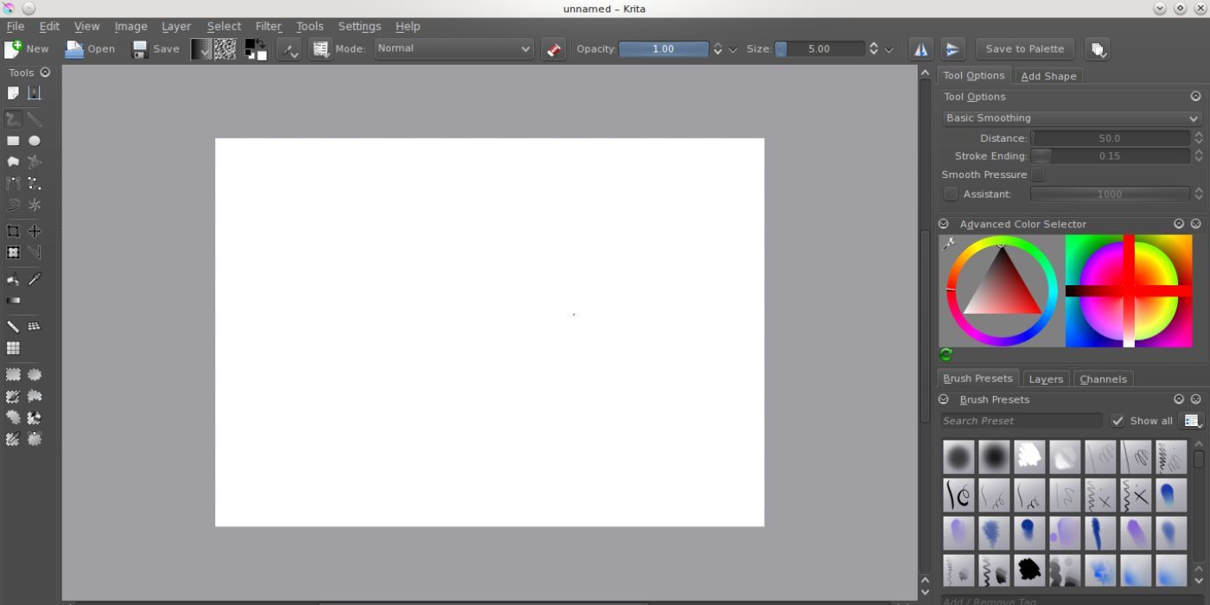
Task: Click the Save to Palette button
Action: (1024, 48)
